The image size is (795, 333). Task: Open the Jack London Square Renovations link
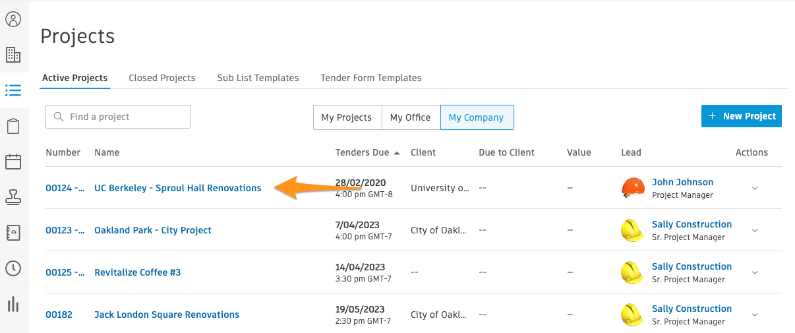pyautogui.click(x=167, y=315)
